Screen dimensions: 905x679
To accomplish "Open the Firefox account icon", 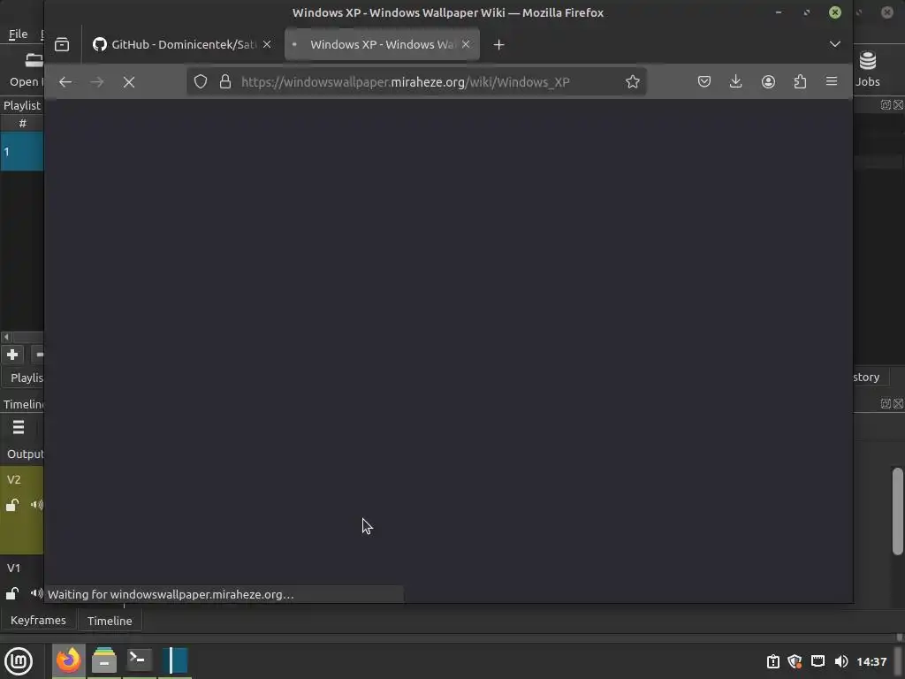I will click(x=768, y=82).
